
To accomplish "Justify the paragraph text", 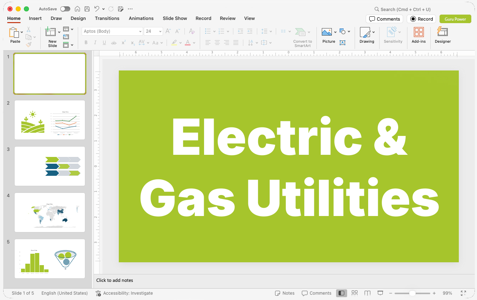I will (236, 43).
